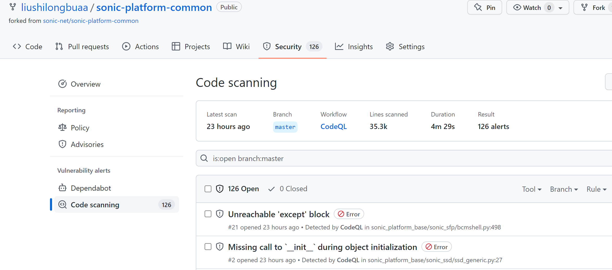Click the checkmark icon next to 0 Closed

272,189
